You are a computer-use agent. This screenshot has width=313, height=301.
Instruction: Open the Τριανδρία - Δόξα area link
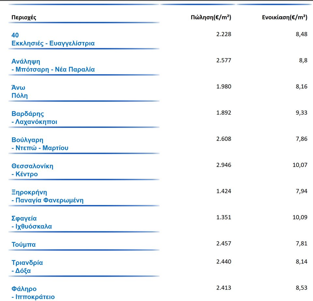click(x=27, y=267)
